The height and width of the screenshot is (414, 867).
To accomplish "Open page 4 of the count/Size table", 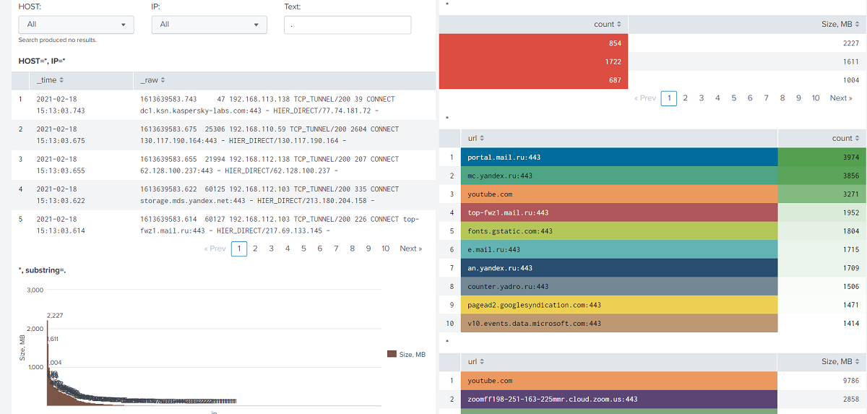I will pyautogui.click(x=717, y=98).
